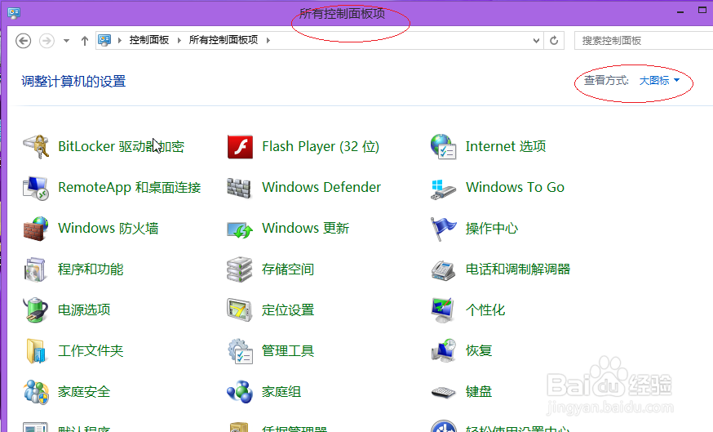
Task: Click the back navigation arrow
Action: click(23, 41)
